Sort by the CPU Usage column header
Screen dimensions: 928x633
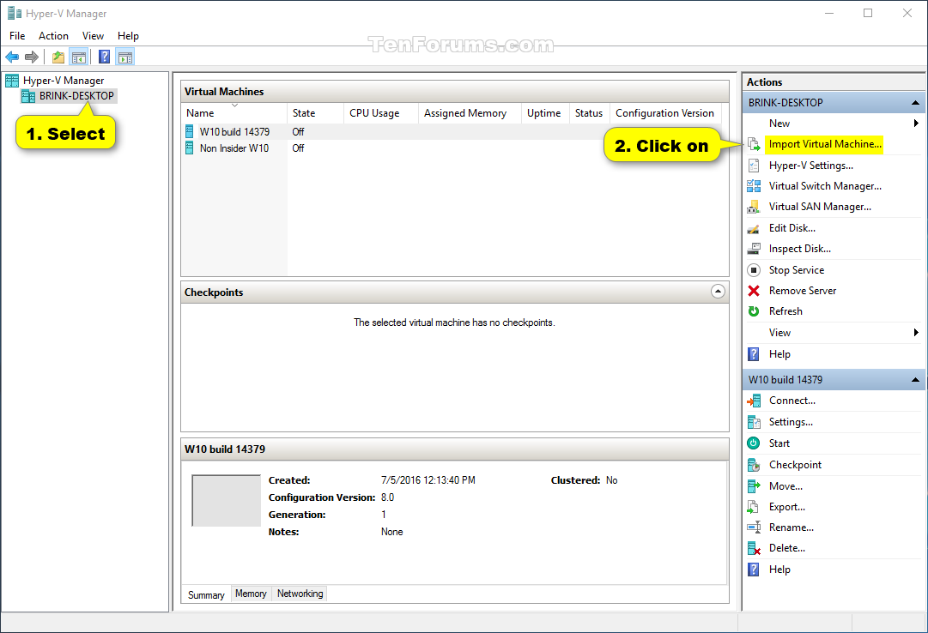pos(380,113)
